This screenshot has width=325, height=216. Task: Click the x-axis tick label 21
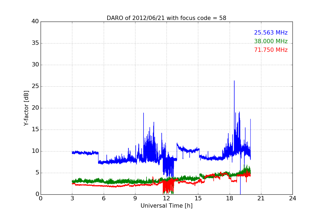point(261,198)
